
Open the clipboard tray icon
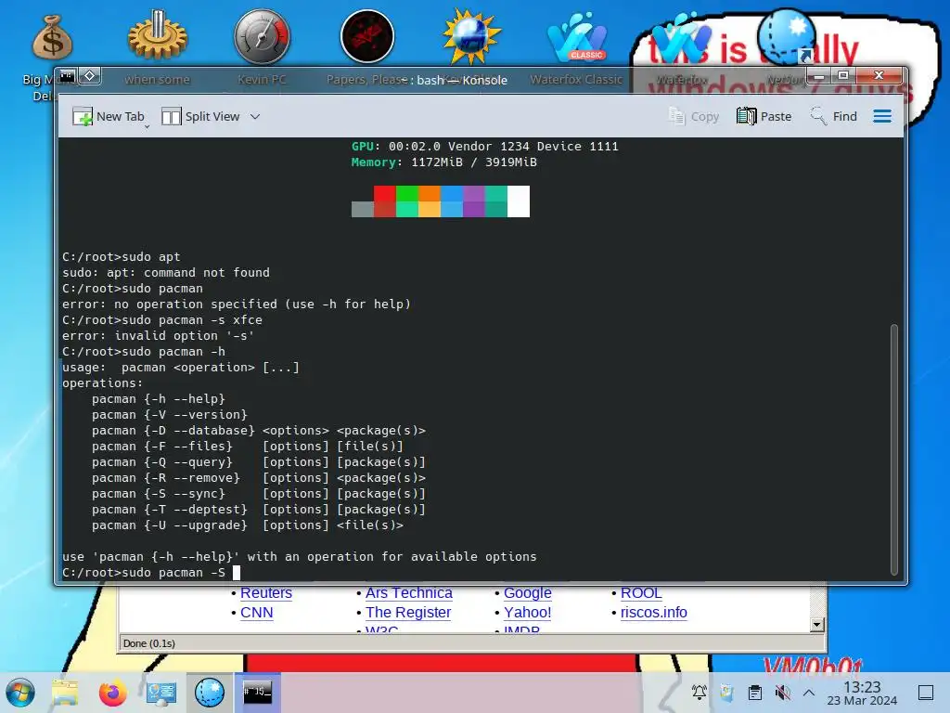tap(755, 693)
